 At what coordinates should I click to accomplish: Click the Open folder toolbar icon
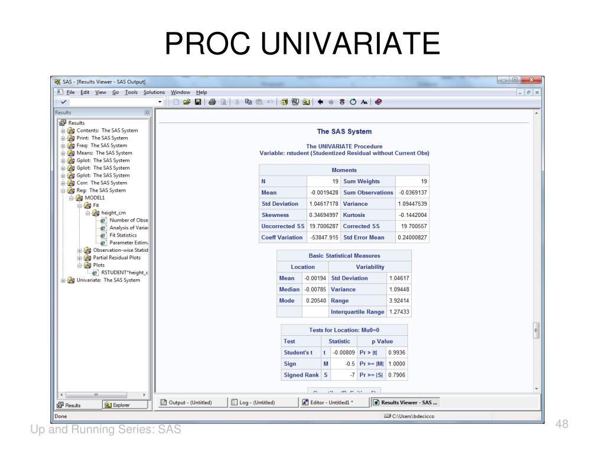click(x=187, y=102)
